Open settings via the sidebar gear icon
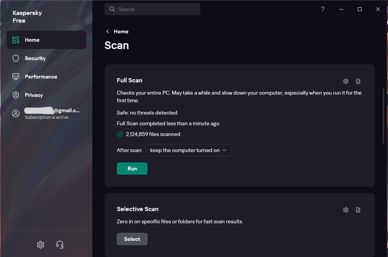Image resolution: width=388 pixels, height=257 pixels. pyautogui.click(x=41, y=245)
